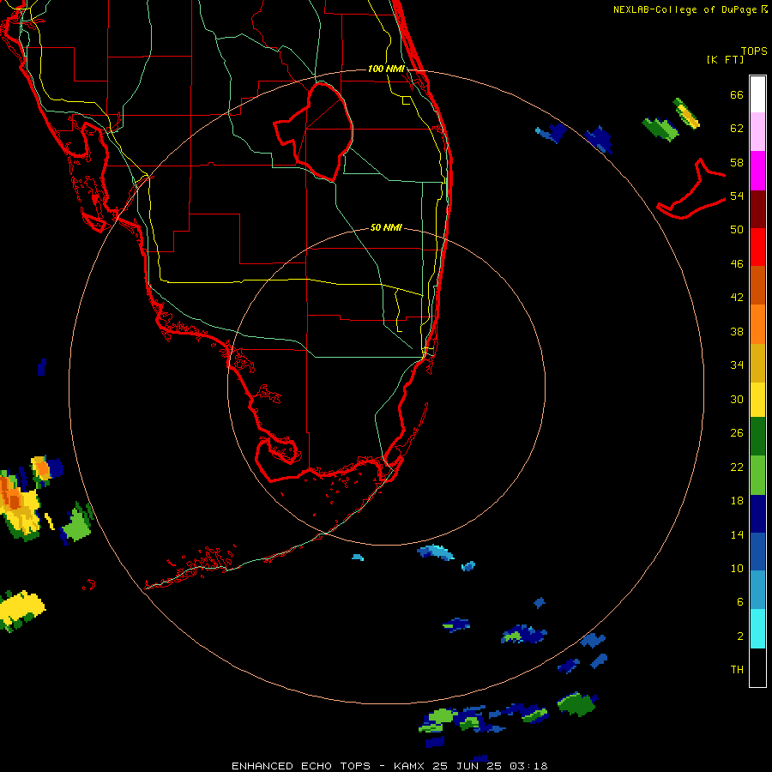772x772 pixels.
Task: Click the navy blue legend swatch
Action: click(x=757, y=514)
